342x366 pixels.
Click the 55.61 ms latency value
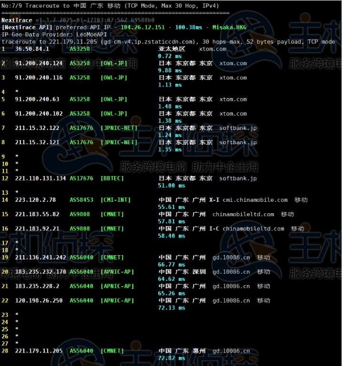point(171,207)
